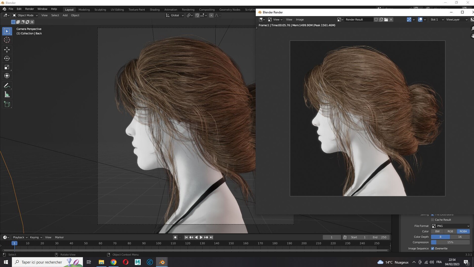Open the Playback dropdown in timeline

[x=20, y=237]
